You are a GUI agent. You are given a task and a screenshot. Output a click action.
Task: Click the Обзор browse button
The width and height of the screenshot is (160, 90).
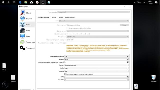tap(124, 25)
